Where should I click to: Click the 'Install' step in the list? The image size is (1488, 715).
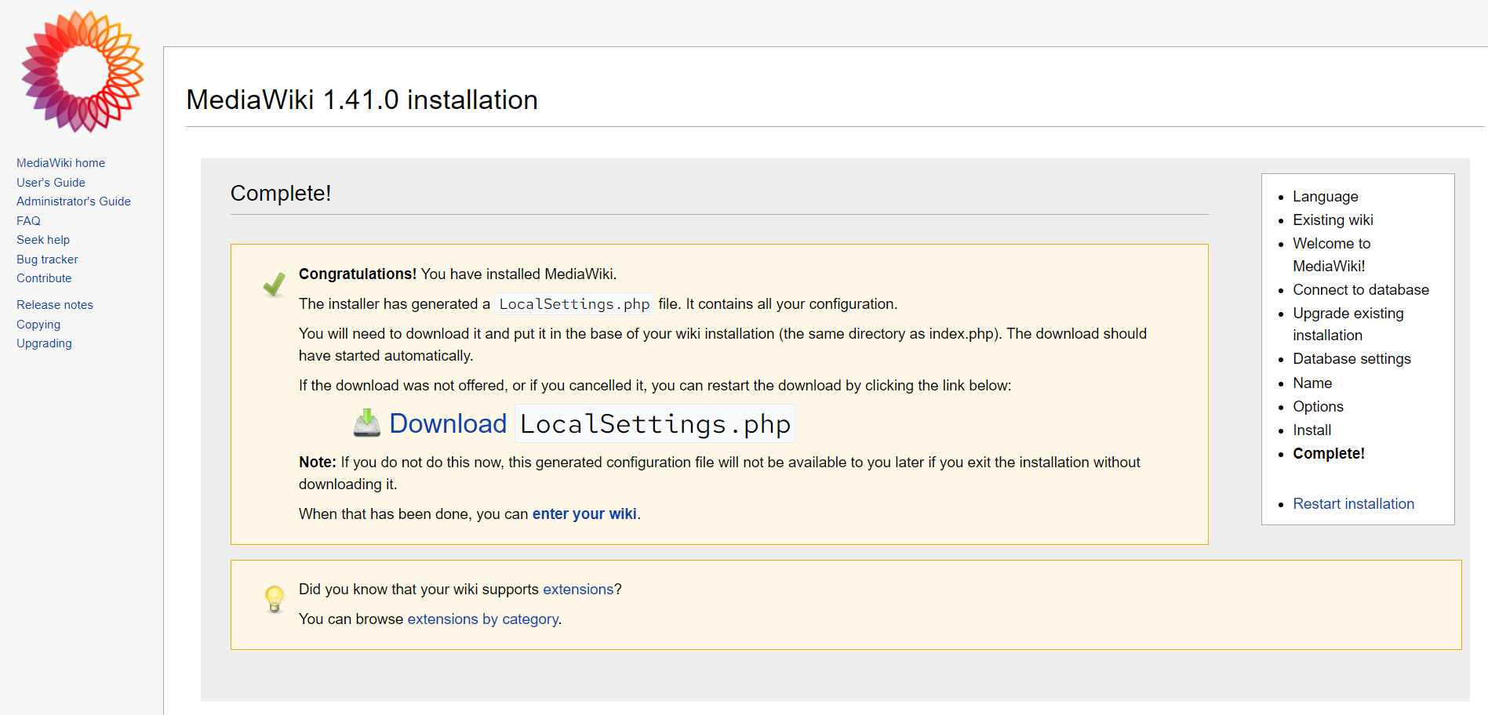click(x=1312, y=430)
